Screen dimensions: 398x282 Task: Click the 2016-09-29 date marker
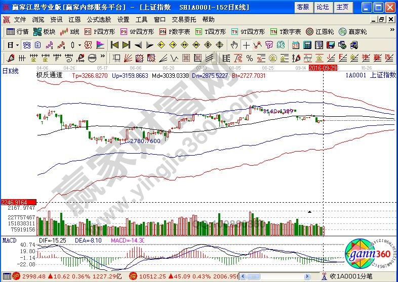[x=323, y=68]
